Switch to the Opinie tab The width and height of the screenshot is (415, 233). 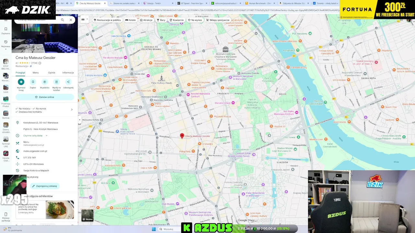[x=52, y=73]
